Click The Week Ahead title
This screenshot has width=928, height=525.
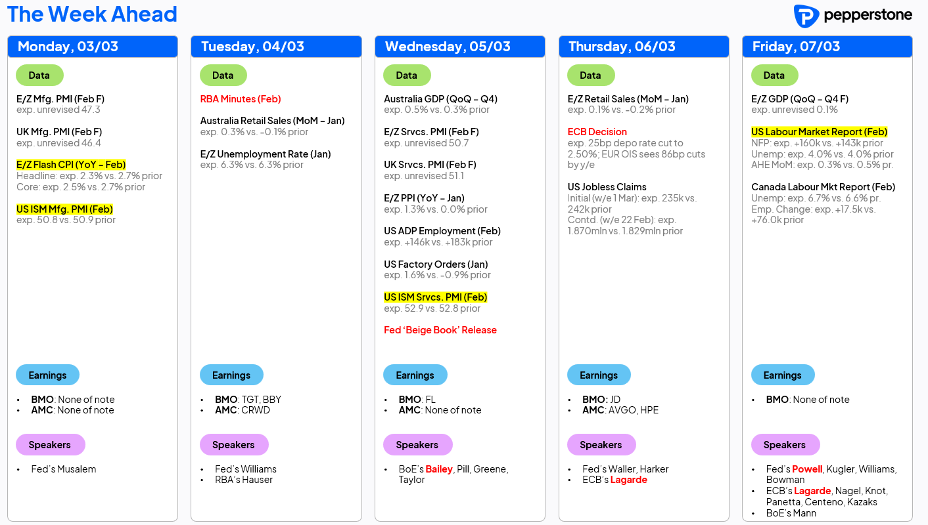click(92, 14)
